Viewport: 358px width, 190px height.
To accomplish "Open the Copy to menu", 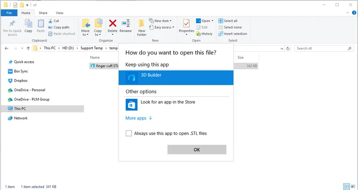I will tap(98, 28).
